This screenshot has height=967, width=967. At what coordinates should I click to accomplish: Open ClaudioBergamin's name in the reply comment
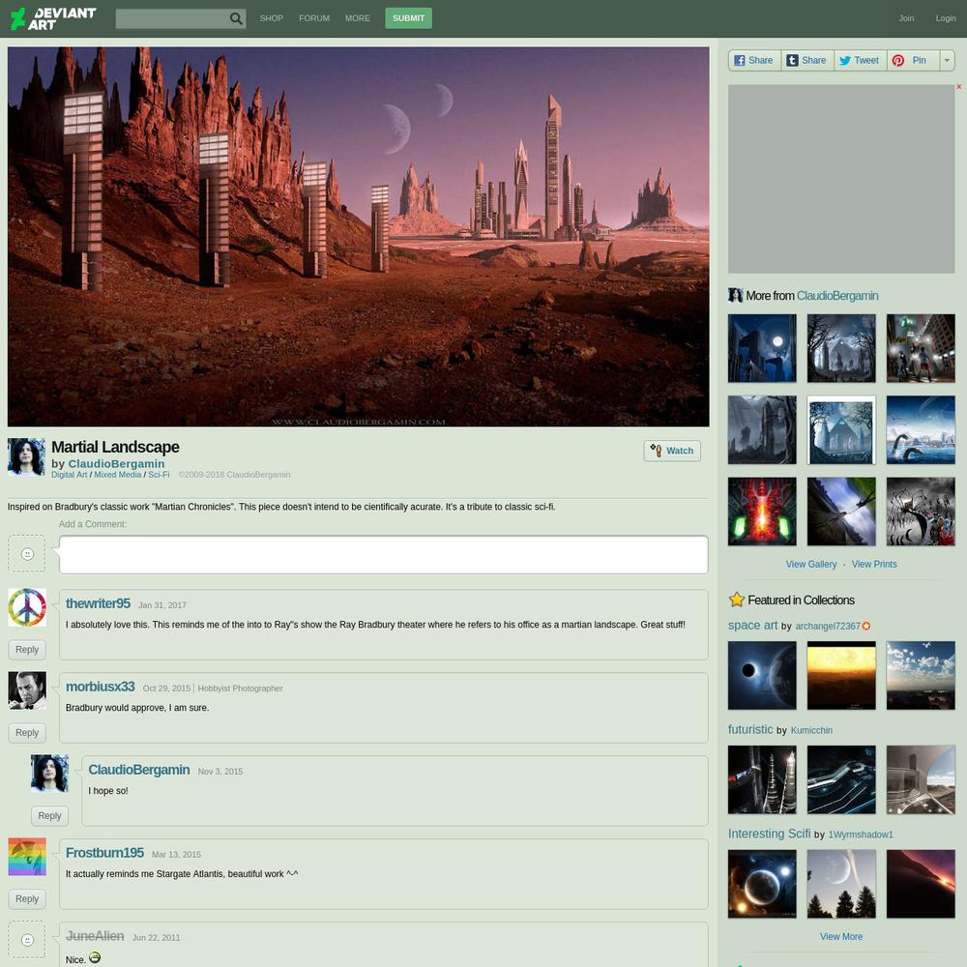click(x=139, y=771)
